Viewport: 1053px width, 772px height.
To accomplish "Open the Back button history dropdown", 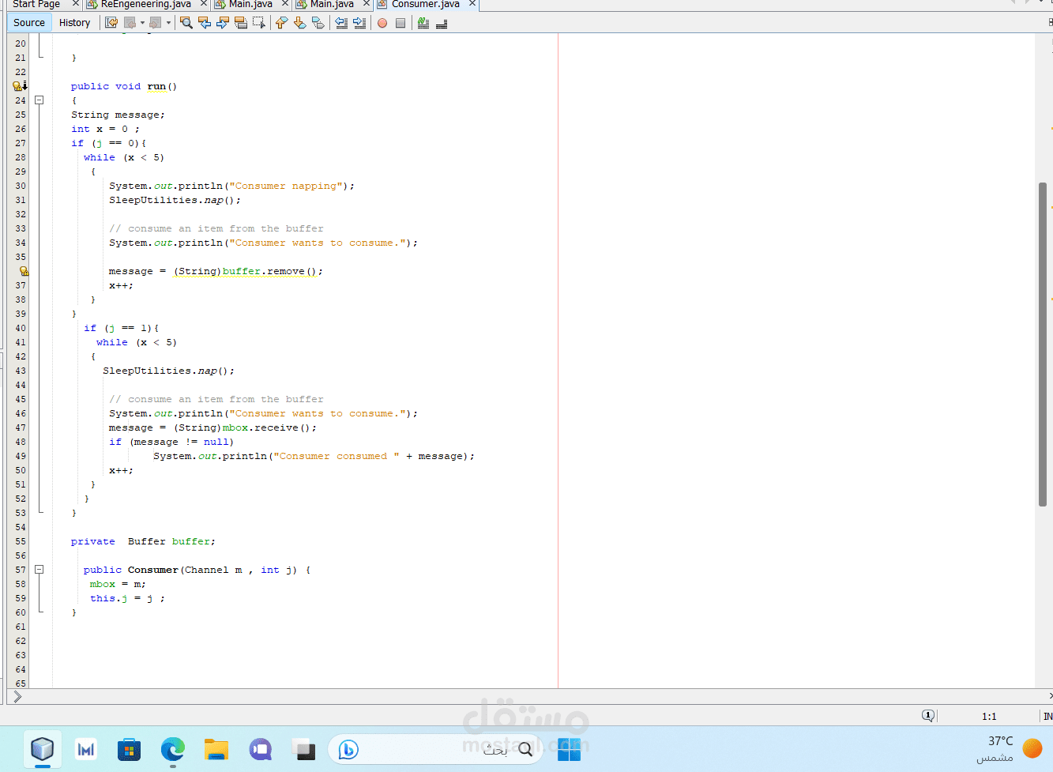I will tap(142, 23).
